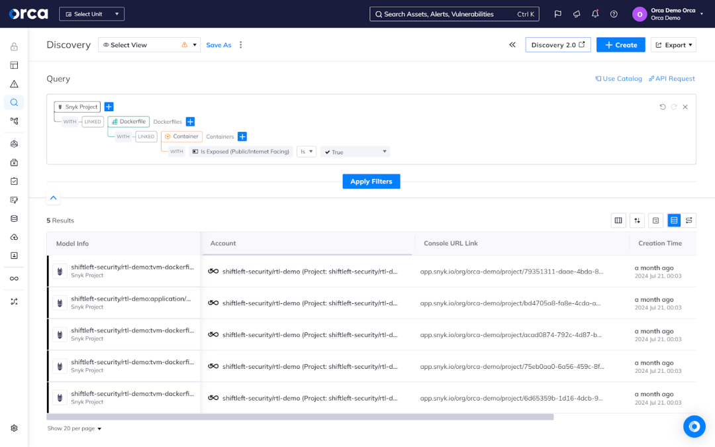
Task: Open the Select View dropdown
Action: 149,45
